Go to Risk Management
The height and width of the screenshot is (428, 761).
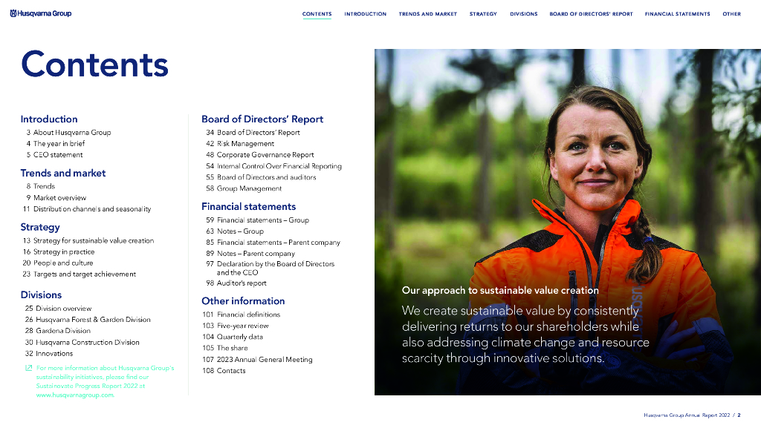tap(240, 143)
